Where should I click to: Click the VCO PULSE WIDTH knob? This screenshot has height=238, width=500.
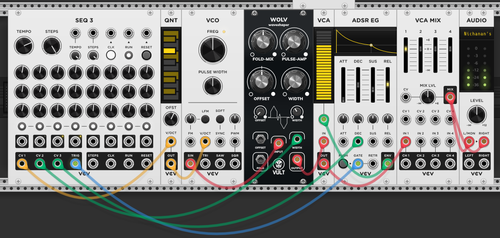(x=212, y=85)
